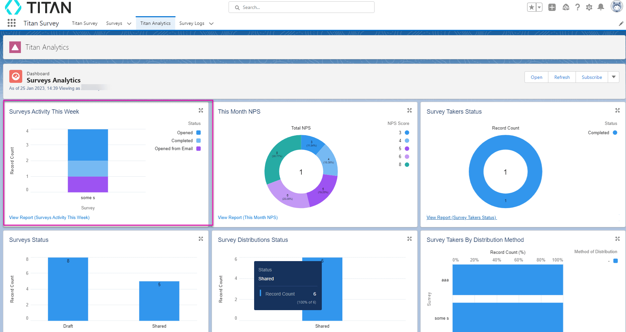This screenshot has width=626, height=332.
Task: Open the Notifications bell icon
Action: point(601,7)
